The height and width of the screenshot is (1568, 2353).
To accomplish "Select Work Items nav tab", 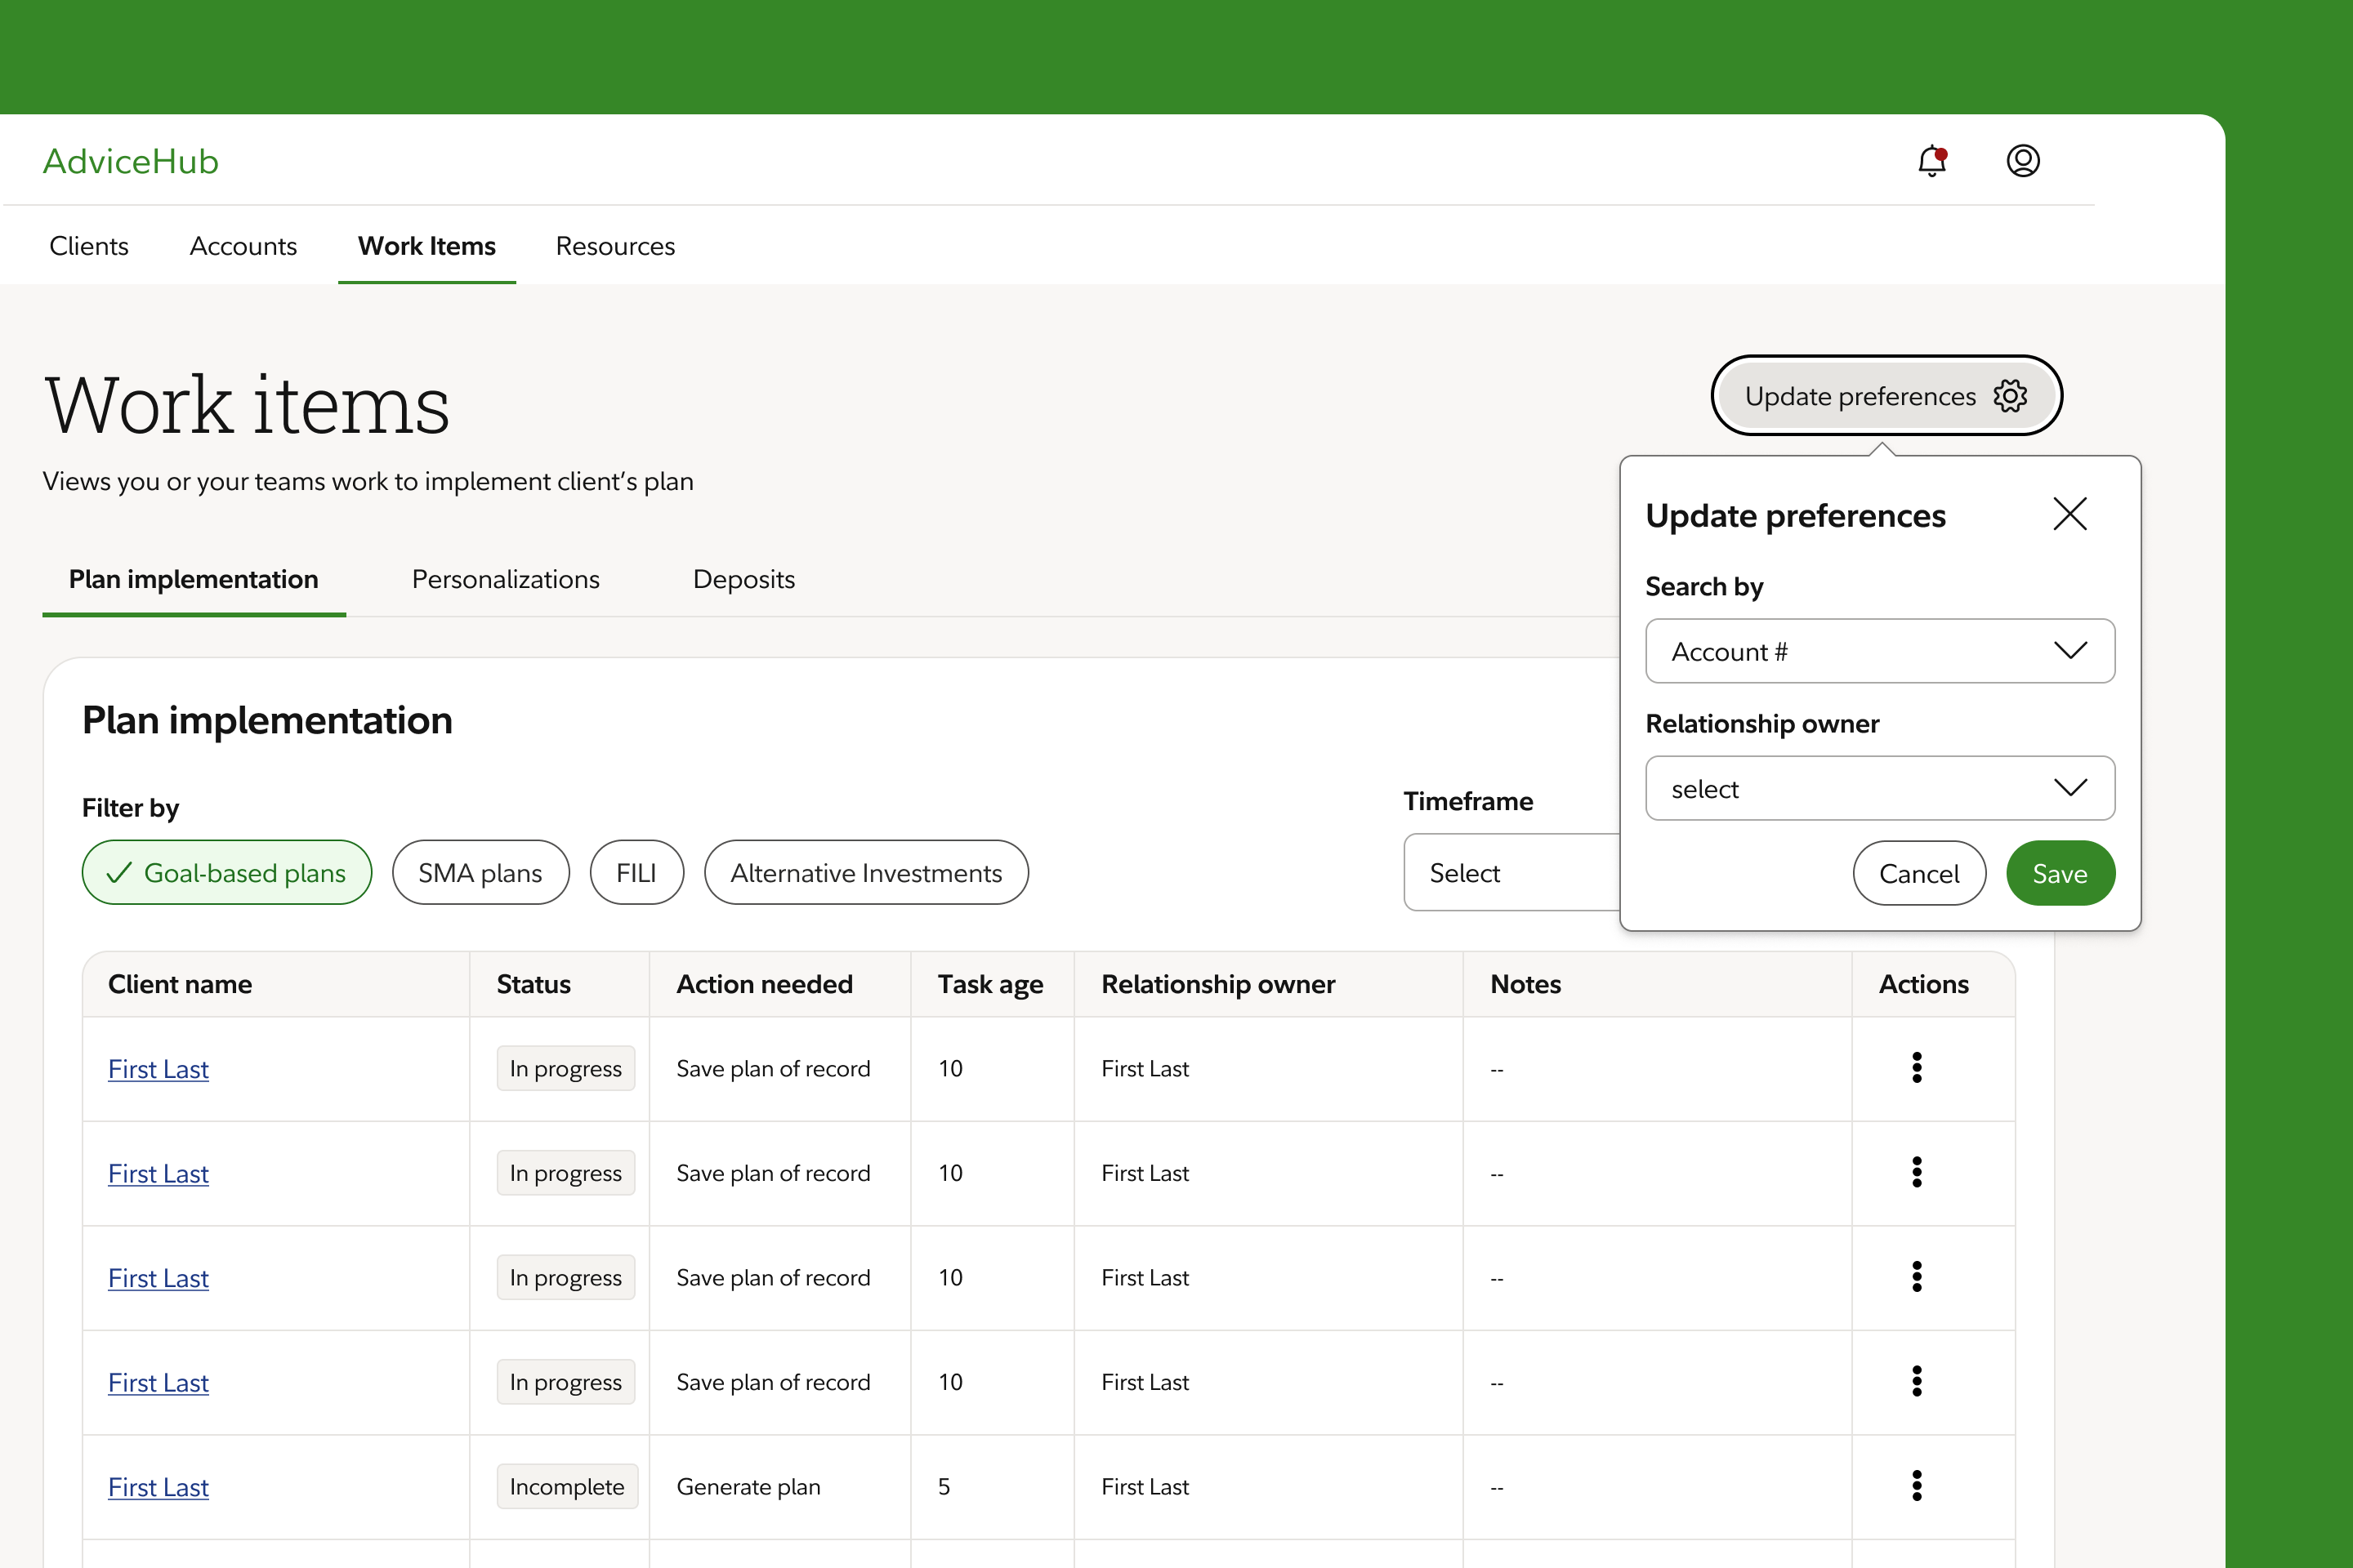I will [427, 246].
